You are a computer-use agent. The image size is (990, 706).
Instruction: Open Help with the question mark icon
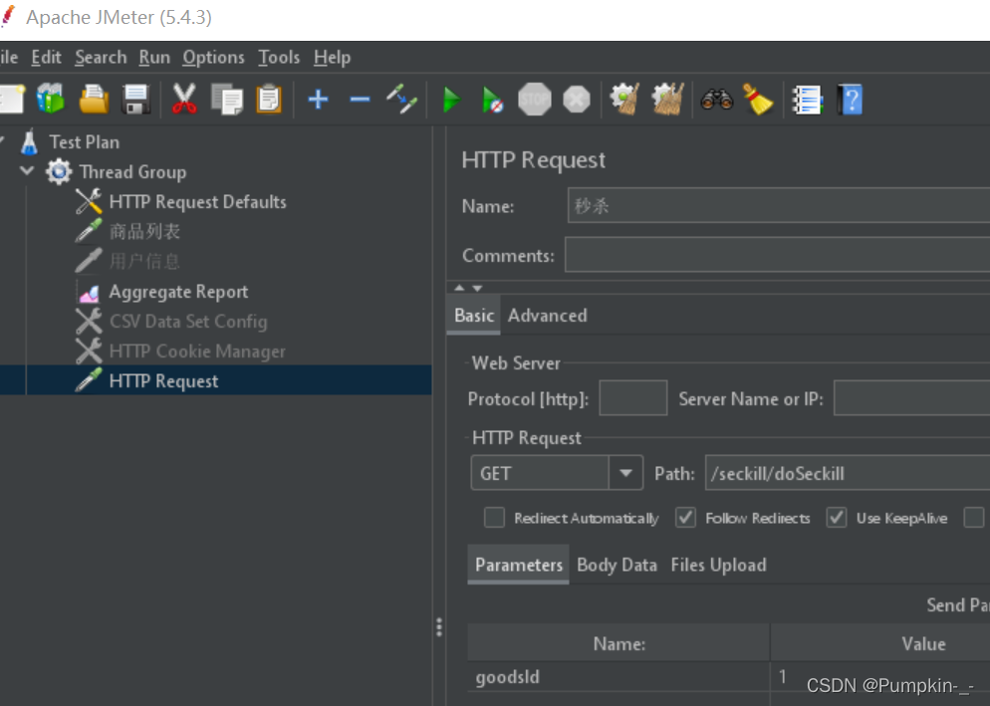pos(850,100)
